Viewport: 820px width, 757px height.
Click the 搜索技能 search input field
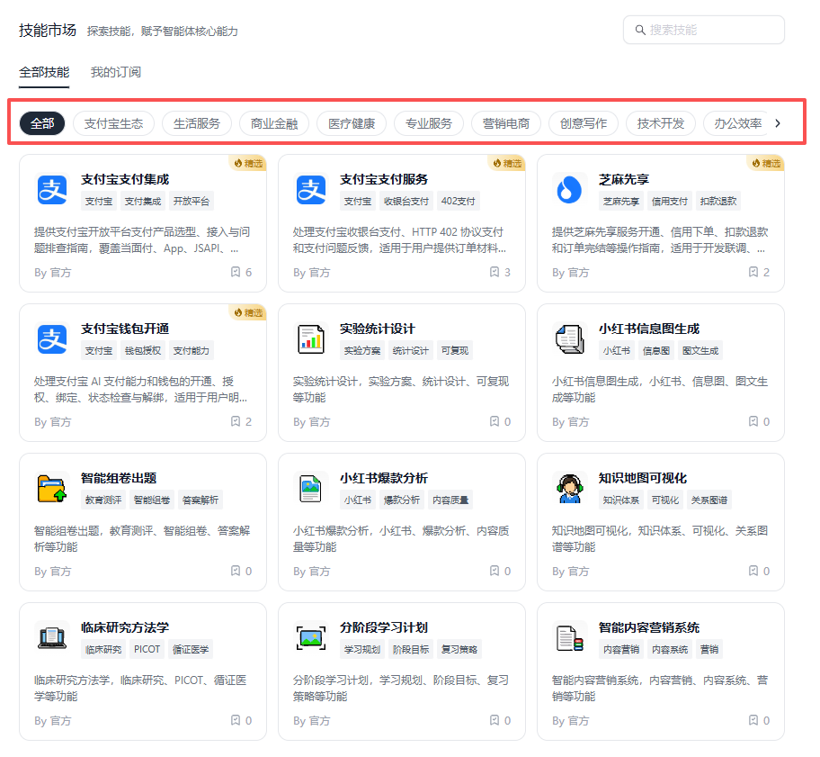click(704, 30)
